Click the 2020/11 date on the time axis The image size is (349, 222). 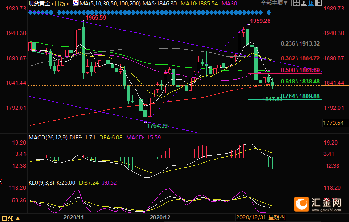coord(74,217)
